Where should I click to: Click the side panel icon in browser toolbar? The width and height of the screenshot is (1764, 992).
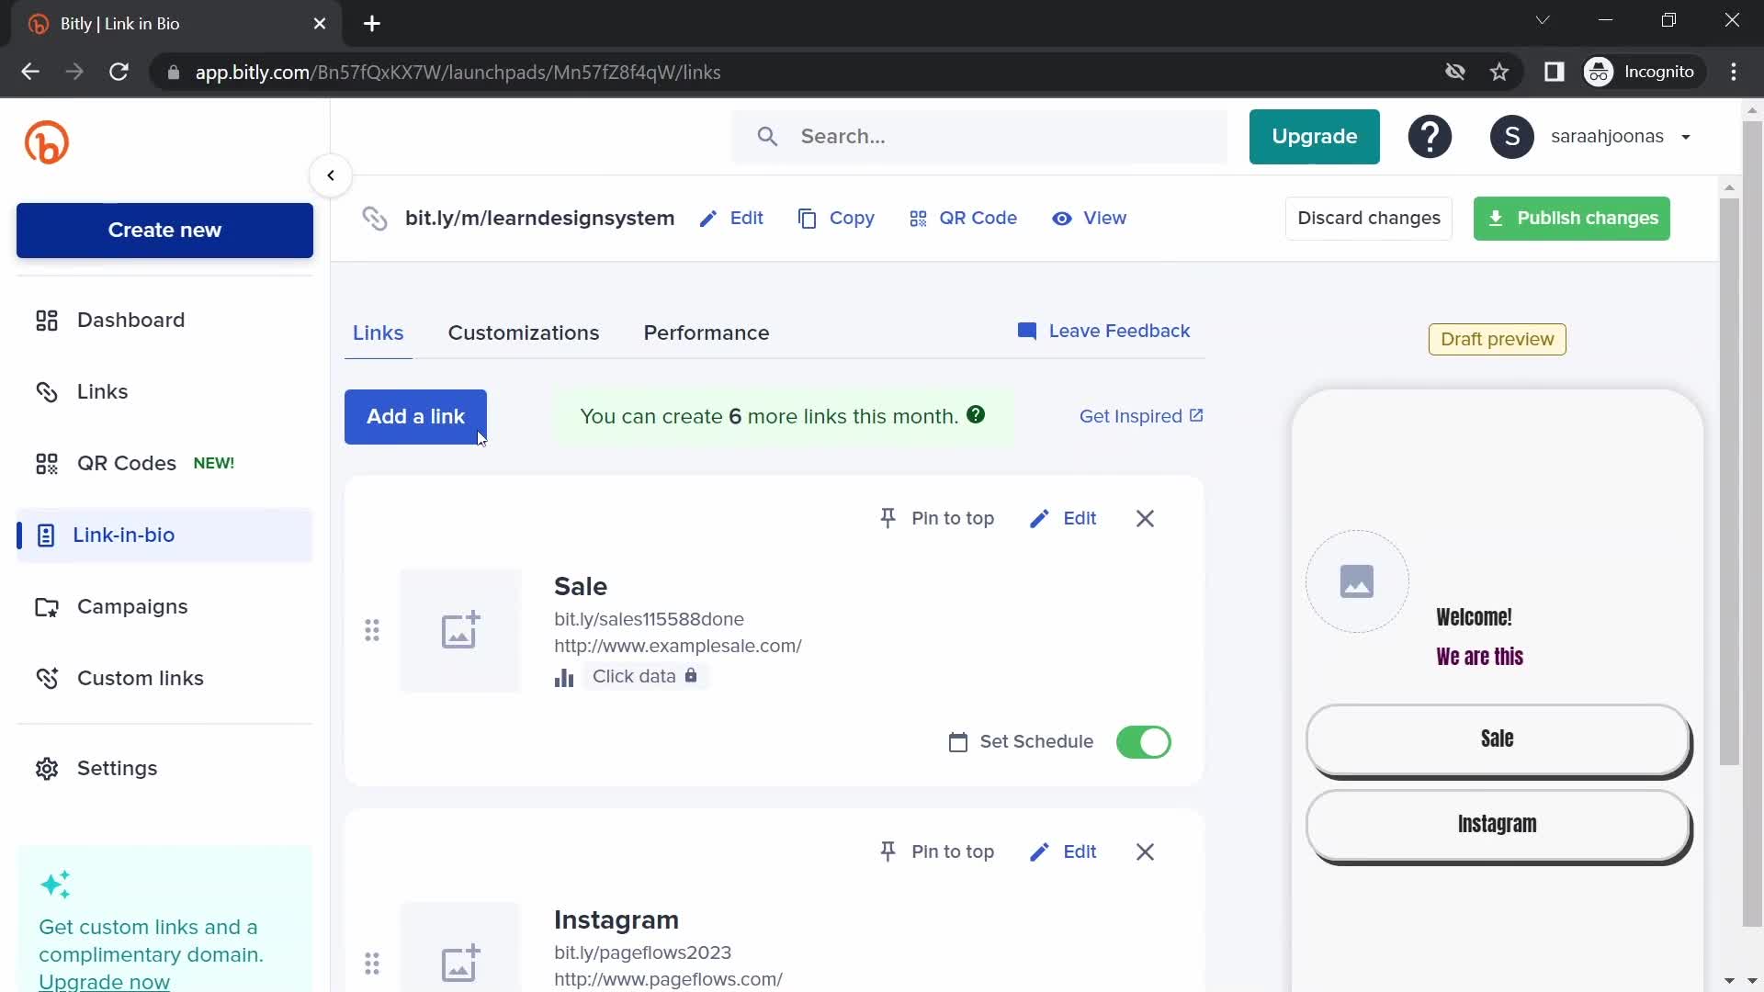(1554, 72)
